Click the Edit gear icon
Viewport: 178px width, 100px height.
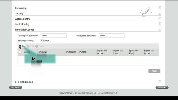28,46
